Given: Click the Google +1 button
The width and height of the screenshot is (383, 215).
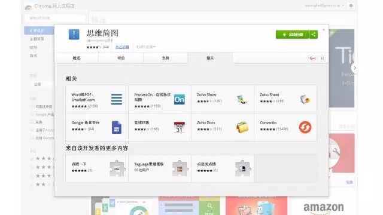Looking at the screenshot, I should click(312, 58).
